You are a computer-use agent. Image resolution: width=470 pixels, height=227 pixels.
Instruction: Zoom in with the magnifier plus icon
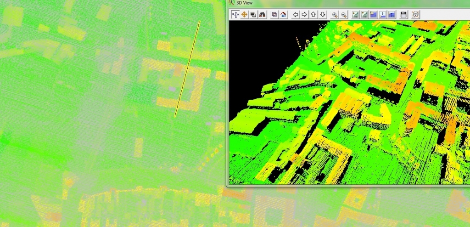(x=335, y=14)
